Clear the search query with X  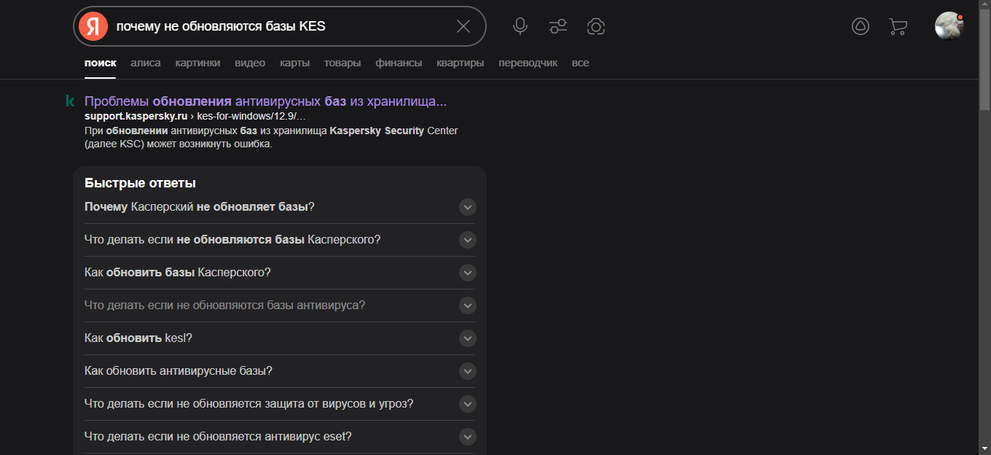[x=463, y=26]
